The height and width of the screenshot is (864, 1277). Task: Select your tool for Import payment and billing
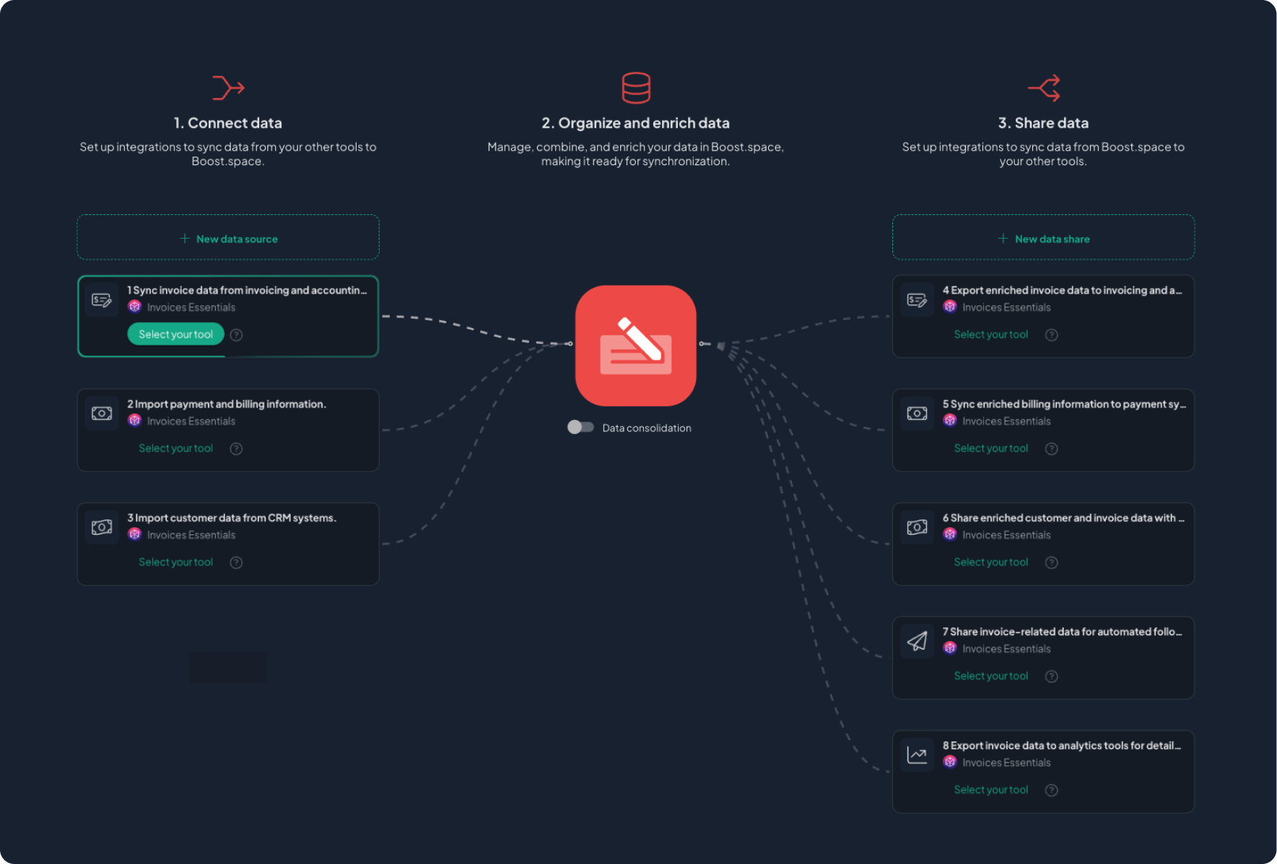pyautogui.click(x=175, y=449)
